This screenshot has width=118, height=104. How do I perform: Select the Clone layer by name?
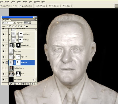[x=18, y=51]
